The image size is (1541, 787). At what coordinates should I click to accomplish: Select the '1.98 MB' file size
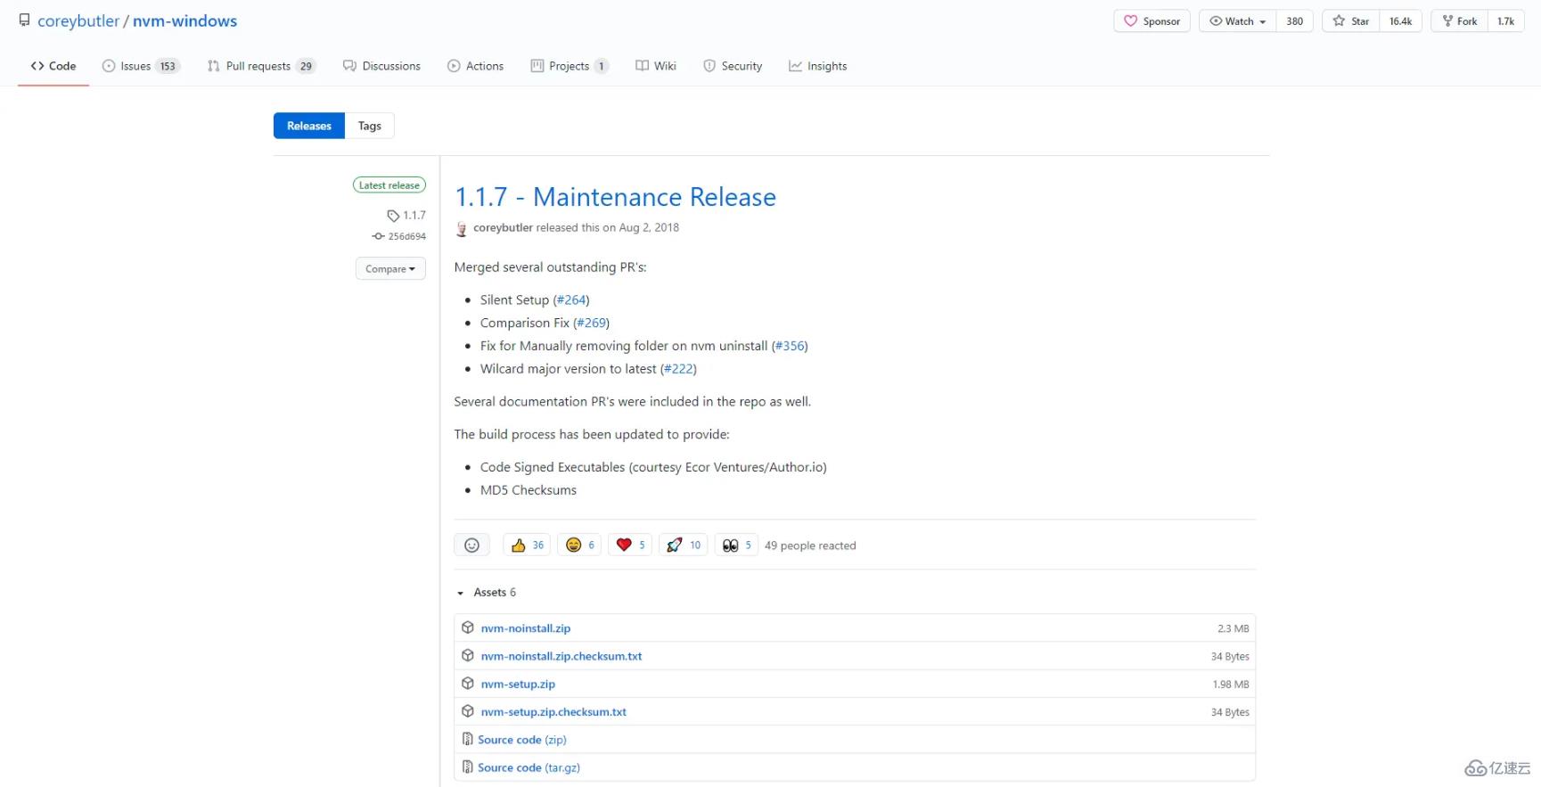(x=1231, y=685)
